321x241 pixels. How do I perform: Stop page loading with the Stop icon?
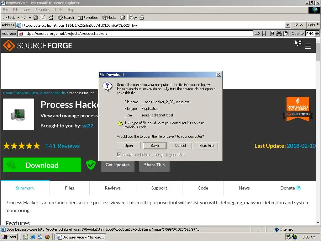point(36,18)
